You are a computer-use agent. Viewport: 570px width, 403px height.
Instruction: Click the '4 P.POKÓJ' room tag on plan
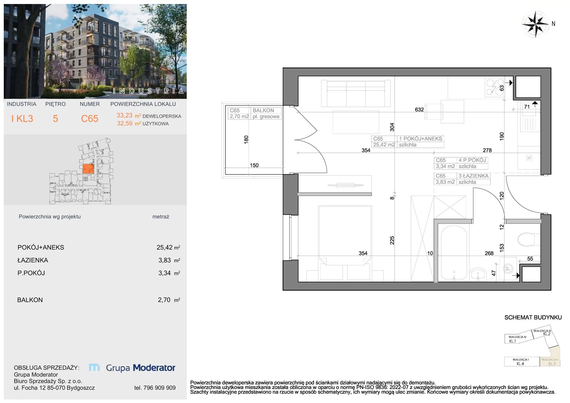pos(461,163)
